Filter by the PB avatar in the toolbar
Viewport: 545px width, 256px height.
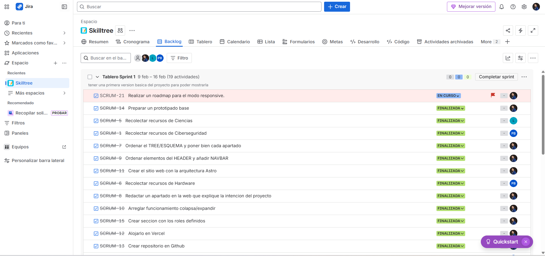click(x=160, y=58)
